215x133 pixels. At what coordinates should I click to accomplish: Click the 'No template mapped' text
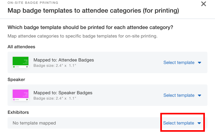pyautogui.click(x=34, y=123)
